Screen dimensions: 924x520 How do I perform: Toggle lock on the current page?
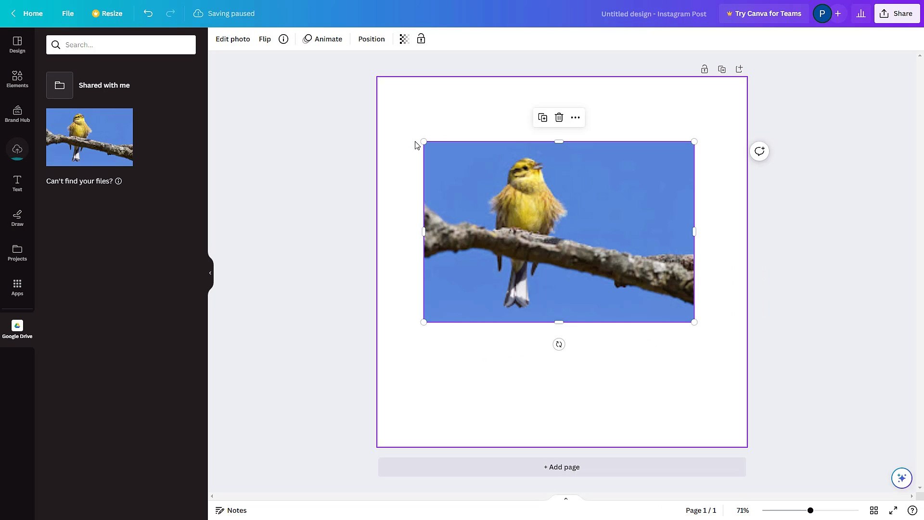tap(705, 69)
